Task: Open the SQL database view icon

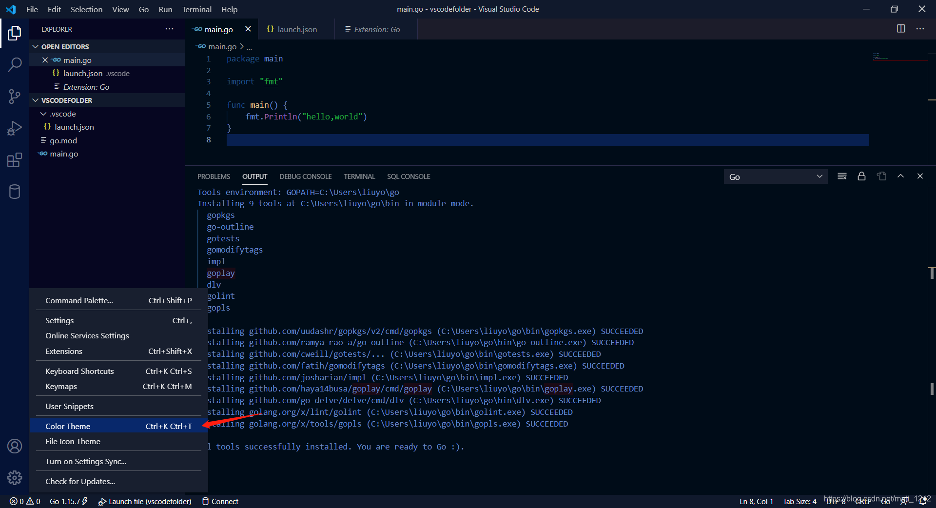Action: pos(15,192)
